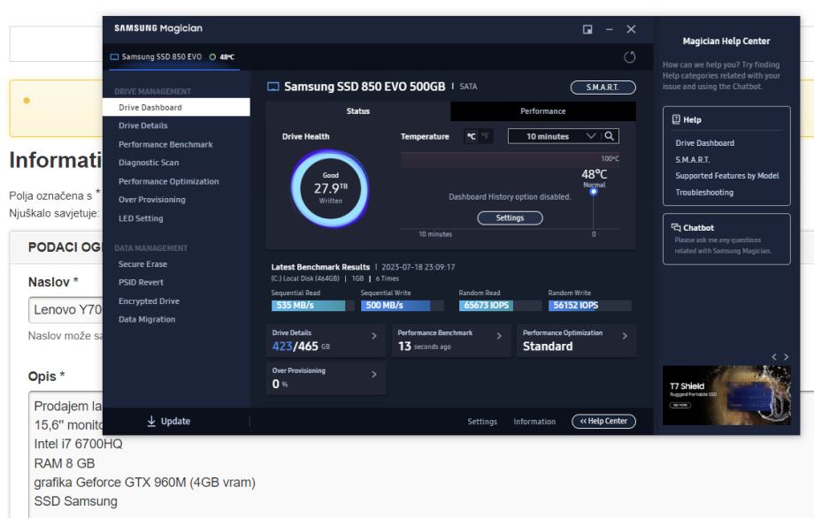This screenshot has height=518, width=814.
Task: Click See More on T7 Shield banner
Action: click(x=680, y=405)
